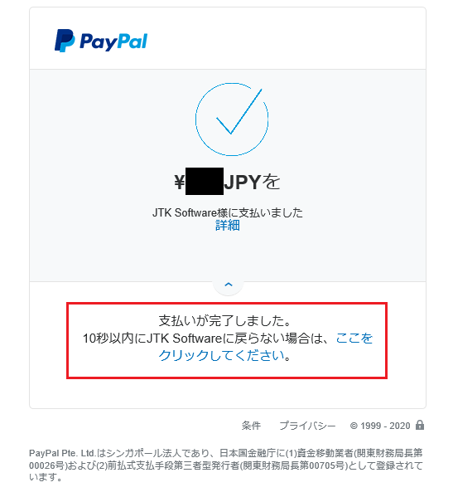This screenshot has height=497, width=453.
Task: Click the ここを link portion on the first line
Action: (x=354, y=339)
